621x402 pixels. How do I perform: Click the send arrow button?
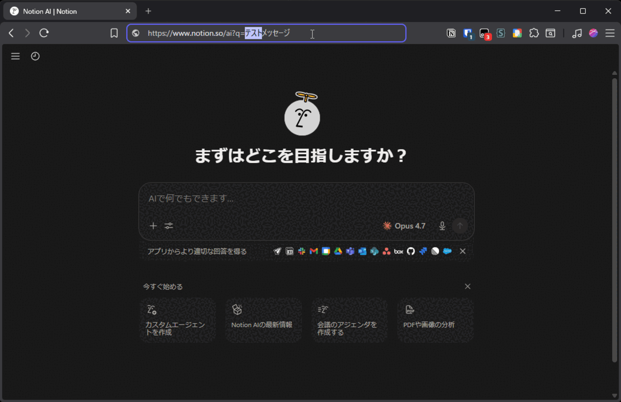point(460,226)
